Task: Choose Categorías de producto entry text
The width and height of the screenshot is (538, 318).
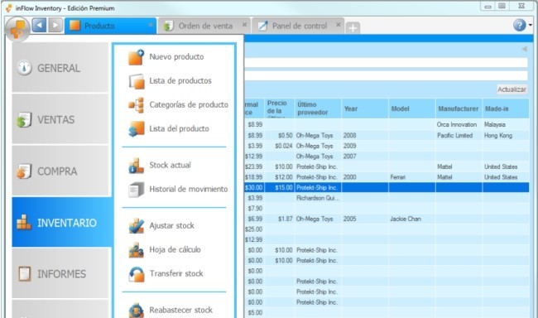Action: pyautogui.click(x=189, y=104)
